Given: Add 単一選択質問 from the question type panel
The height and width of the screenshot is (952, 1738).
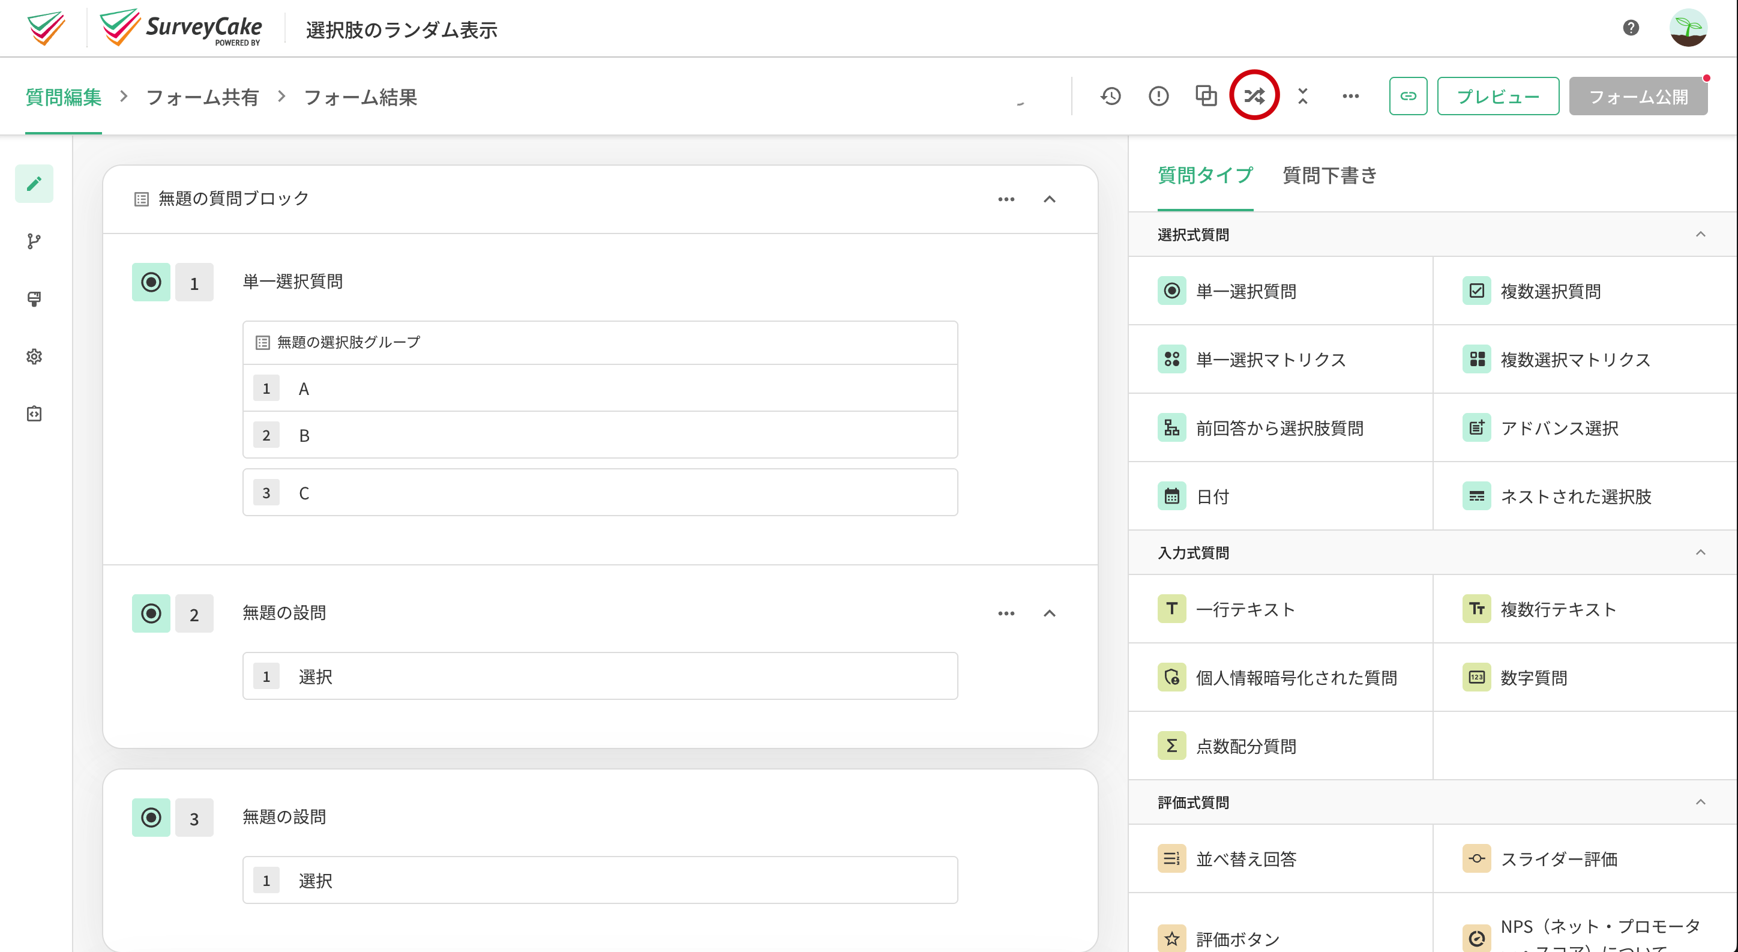Looking at the screenshot, I should coord(1281,291).
